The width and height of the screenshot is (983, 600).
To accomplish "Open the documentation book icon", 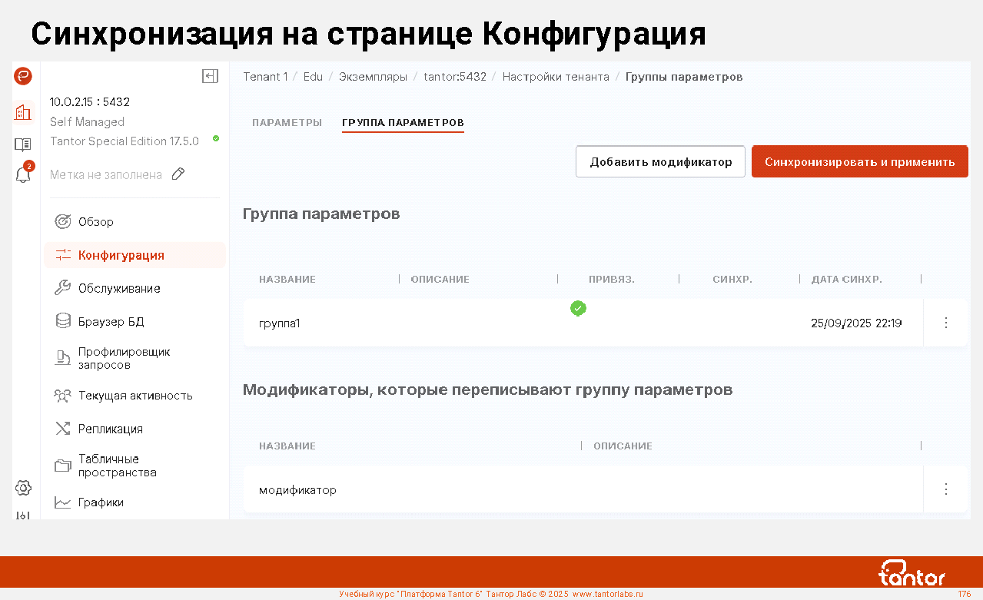I will point(23,144).
